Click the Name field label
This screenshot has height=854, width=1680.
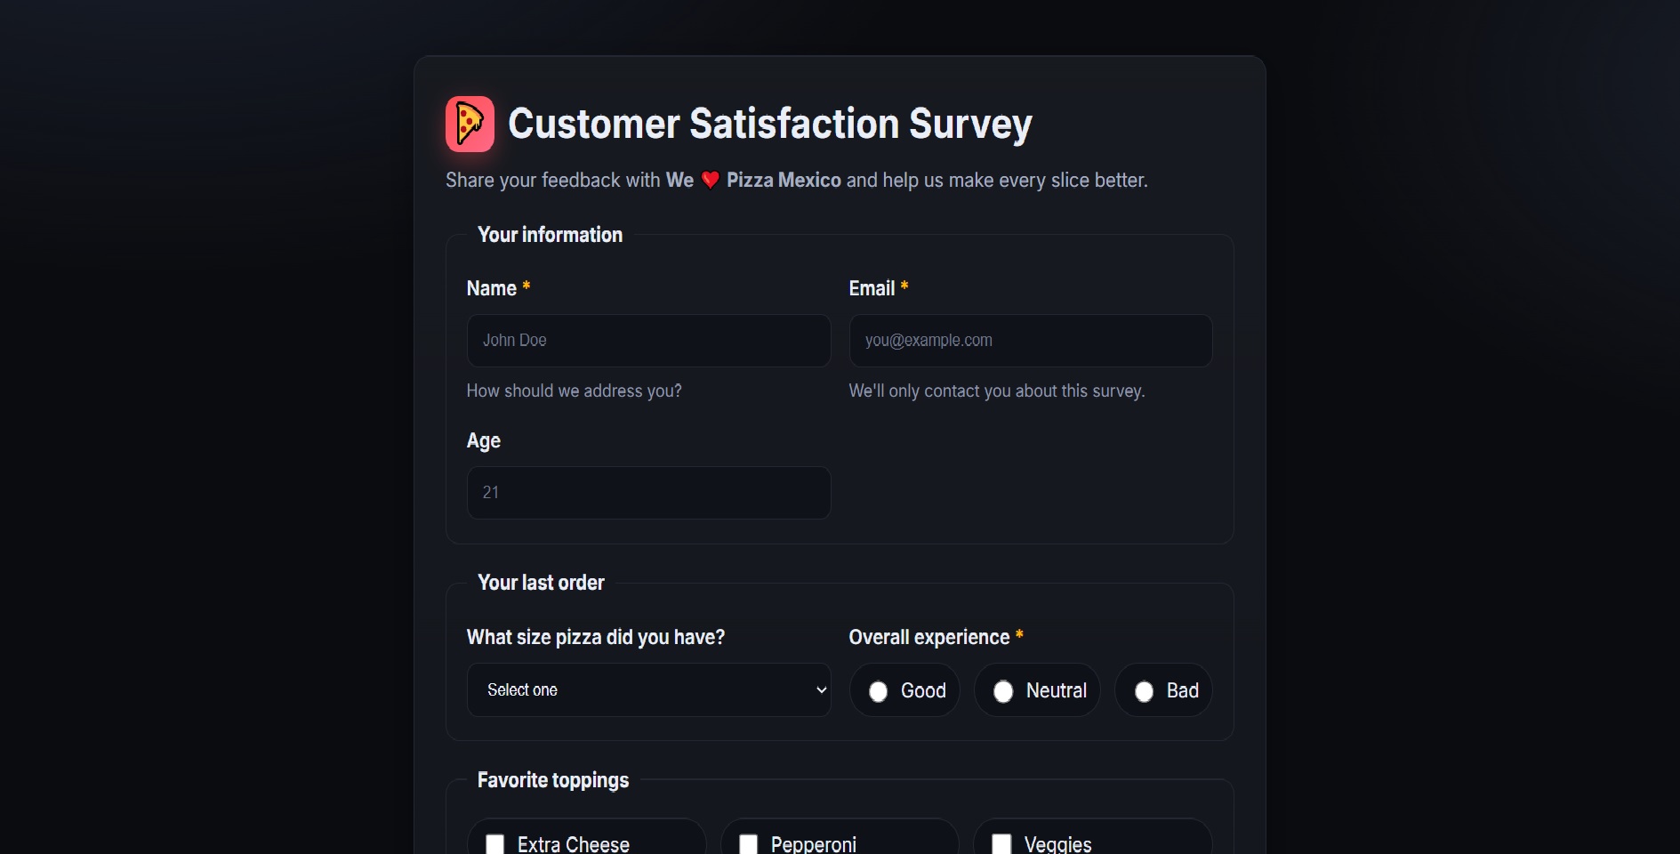coord(491,288)
